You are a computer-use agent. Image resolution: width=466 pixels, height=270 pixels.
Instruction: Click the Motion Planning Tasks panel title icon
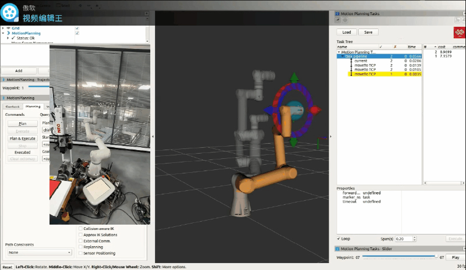click(x=337, y=13)
